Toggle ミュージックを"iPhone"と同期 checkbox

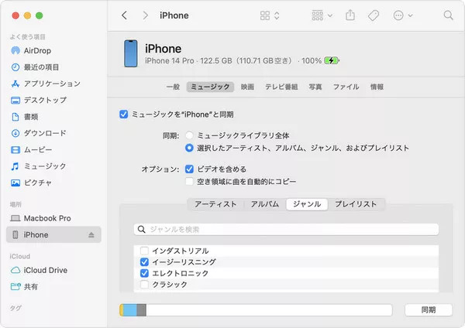[124, 114]
